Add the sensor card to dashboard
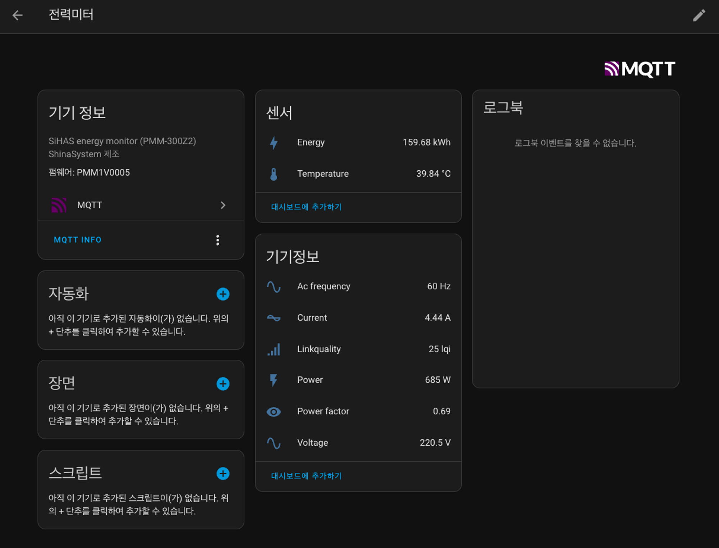The image size is (719, 548). (306, 207)
